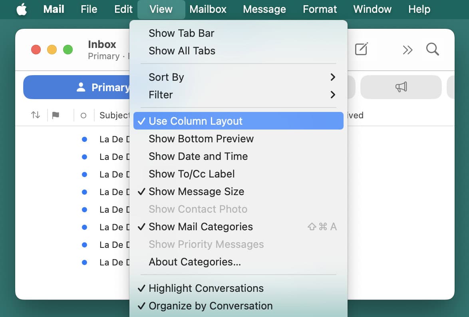
Task: Open the toolbar overflow double-chevron
Action: (x=407, y=50)
